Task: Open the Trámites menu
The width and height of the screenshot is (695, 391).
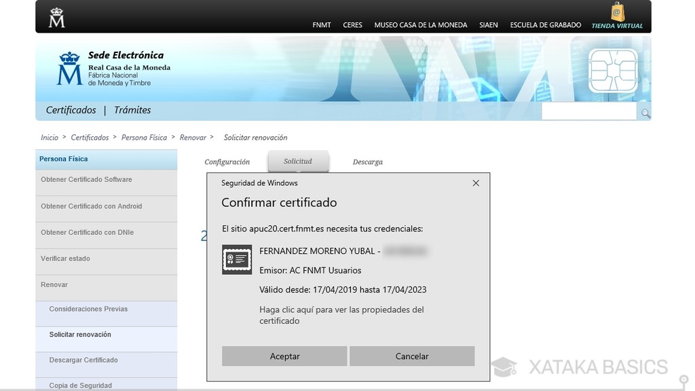Action: 132,109
